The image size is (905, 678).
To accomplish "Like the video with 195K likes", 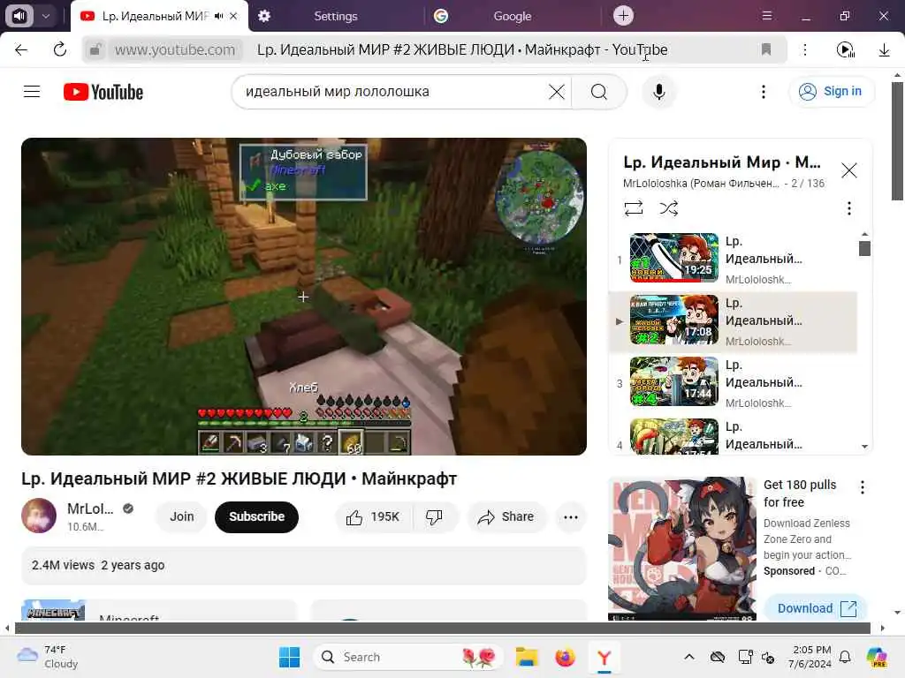I will point(374,517).
